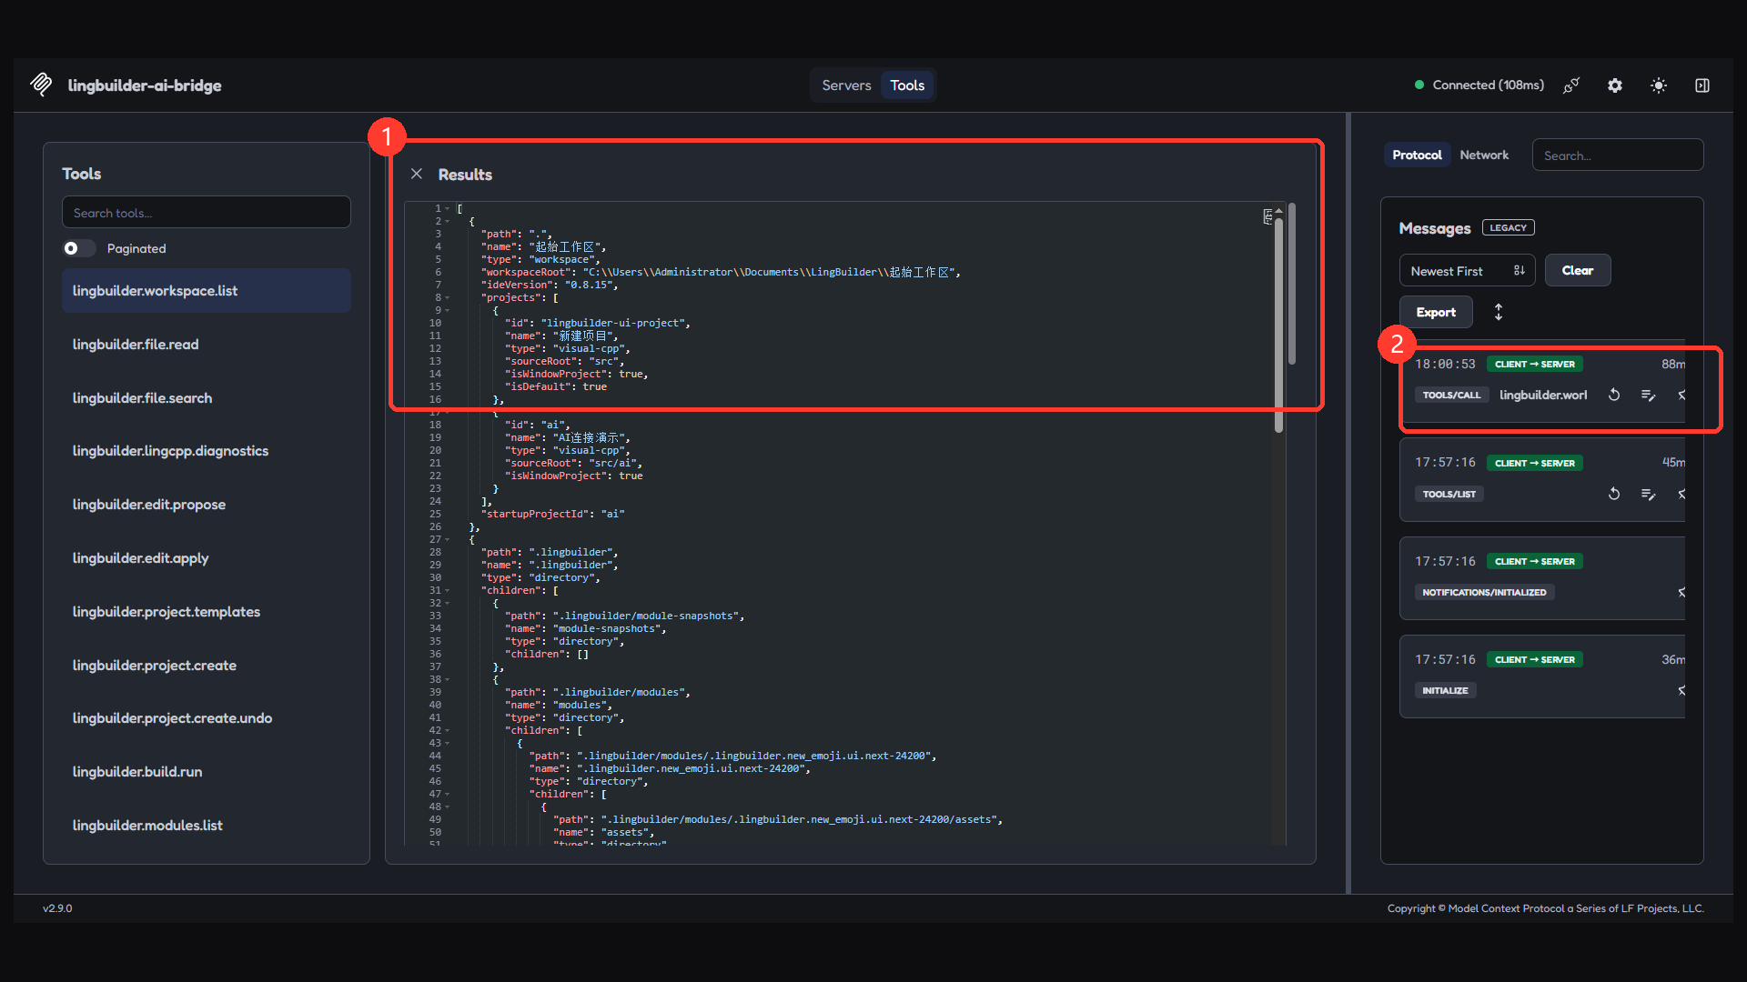Open the Newest First sort dropdown

1467,271
